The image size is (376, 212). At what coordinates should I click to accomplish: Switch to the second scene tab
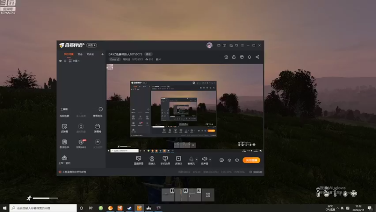(x=80, y=54)
